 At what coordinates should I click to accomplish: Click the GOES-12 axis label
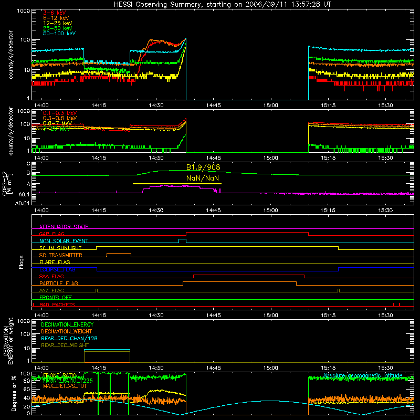(6, 183)
